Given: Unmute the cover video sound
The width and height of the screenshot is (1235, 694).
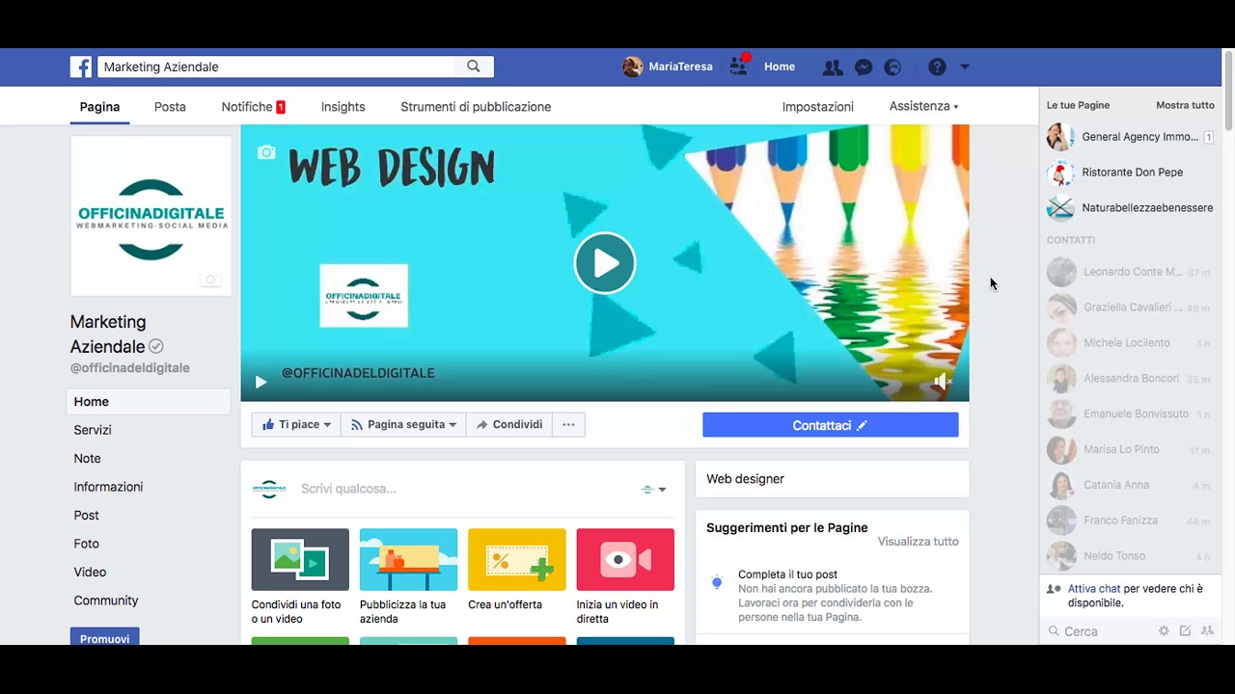Looking at the screenshot, I should [x=943, y=382].
